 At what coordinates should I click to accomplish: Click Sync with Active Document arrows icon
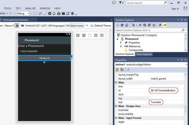tap(140, 25)
